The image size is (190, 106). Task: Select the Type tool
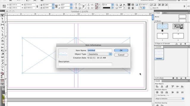[2, 28]
